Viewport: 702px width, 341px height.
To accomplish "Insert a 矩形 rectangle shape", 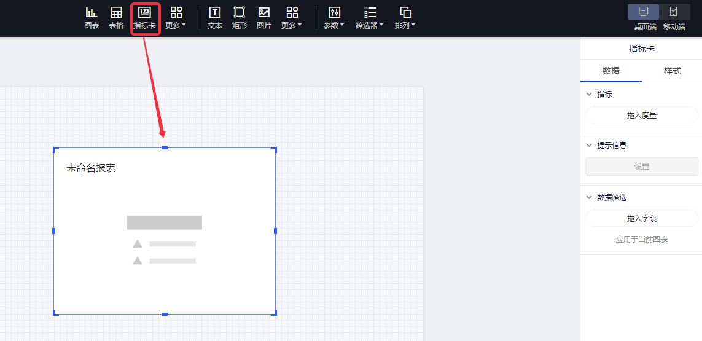I will click(240, 18).
